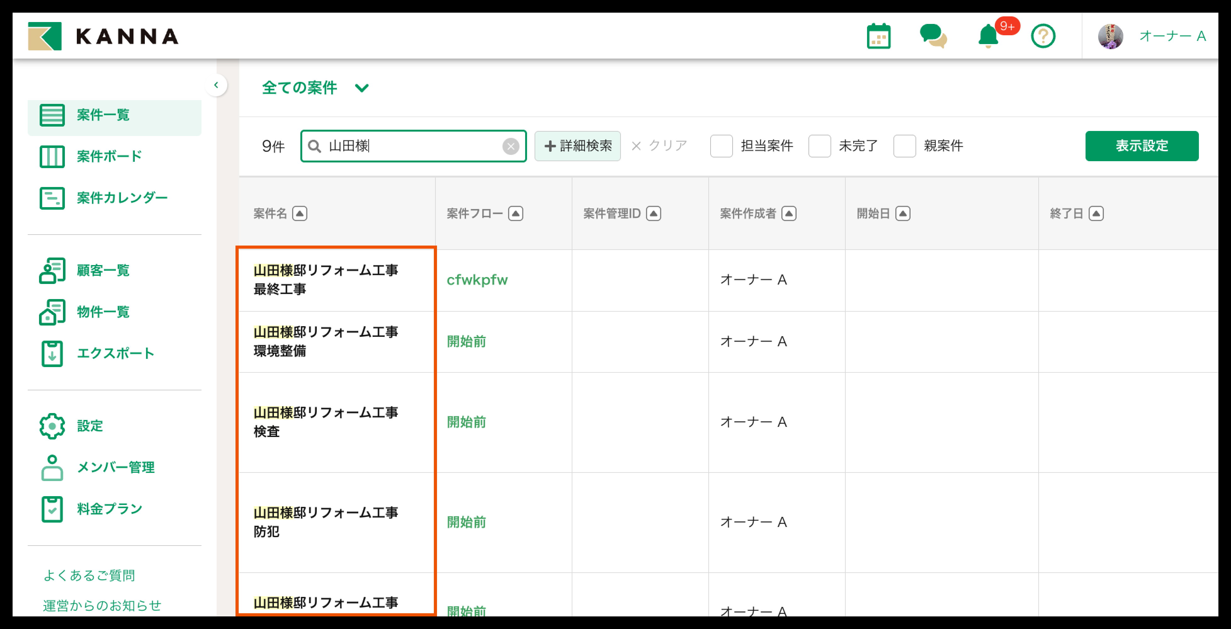Image resolution: width=1231 pixels, height=629 pixels.
Task: Select メンバー管理 menu item
Action: [115, 467]
